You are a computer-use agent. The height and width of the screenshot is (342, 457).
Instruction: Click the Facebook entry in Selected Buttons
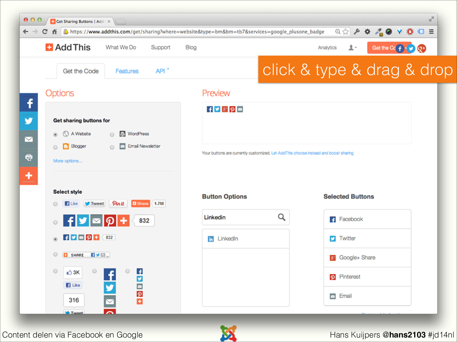[x=367, y=219]
